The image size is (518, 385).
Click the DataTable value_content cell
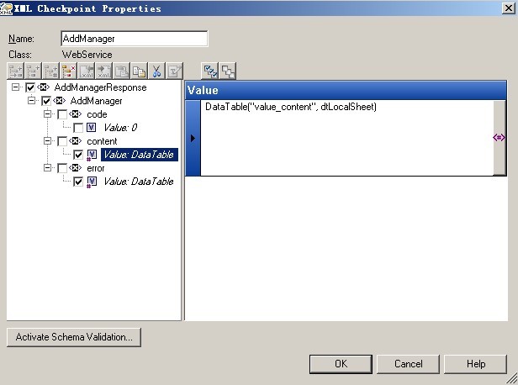coord(346,138)
